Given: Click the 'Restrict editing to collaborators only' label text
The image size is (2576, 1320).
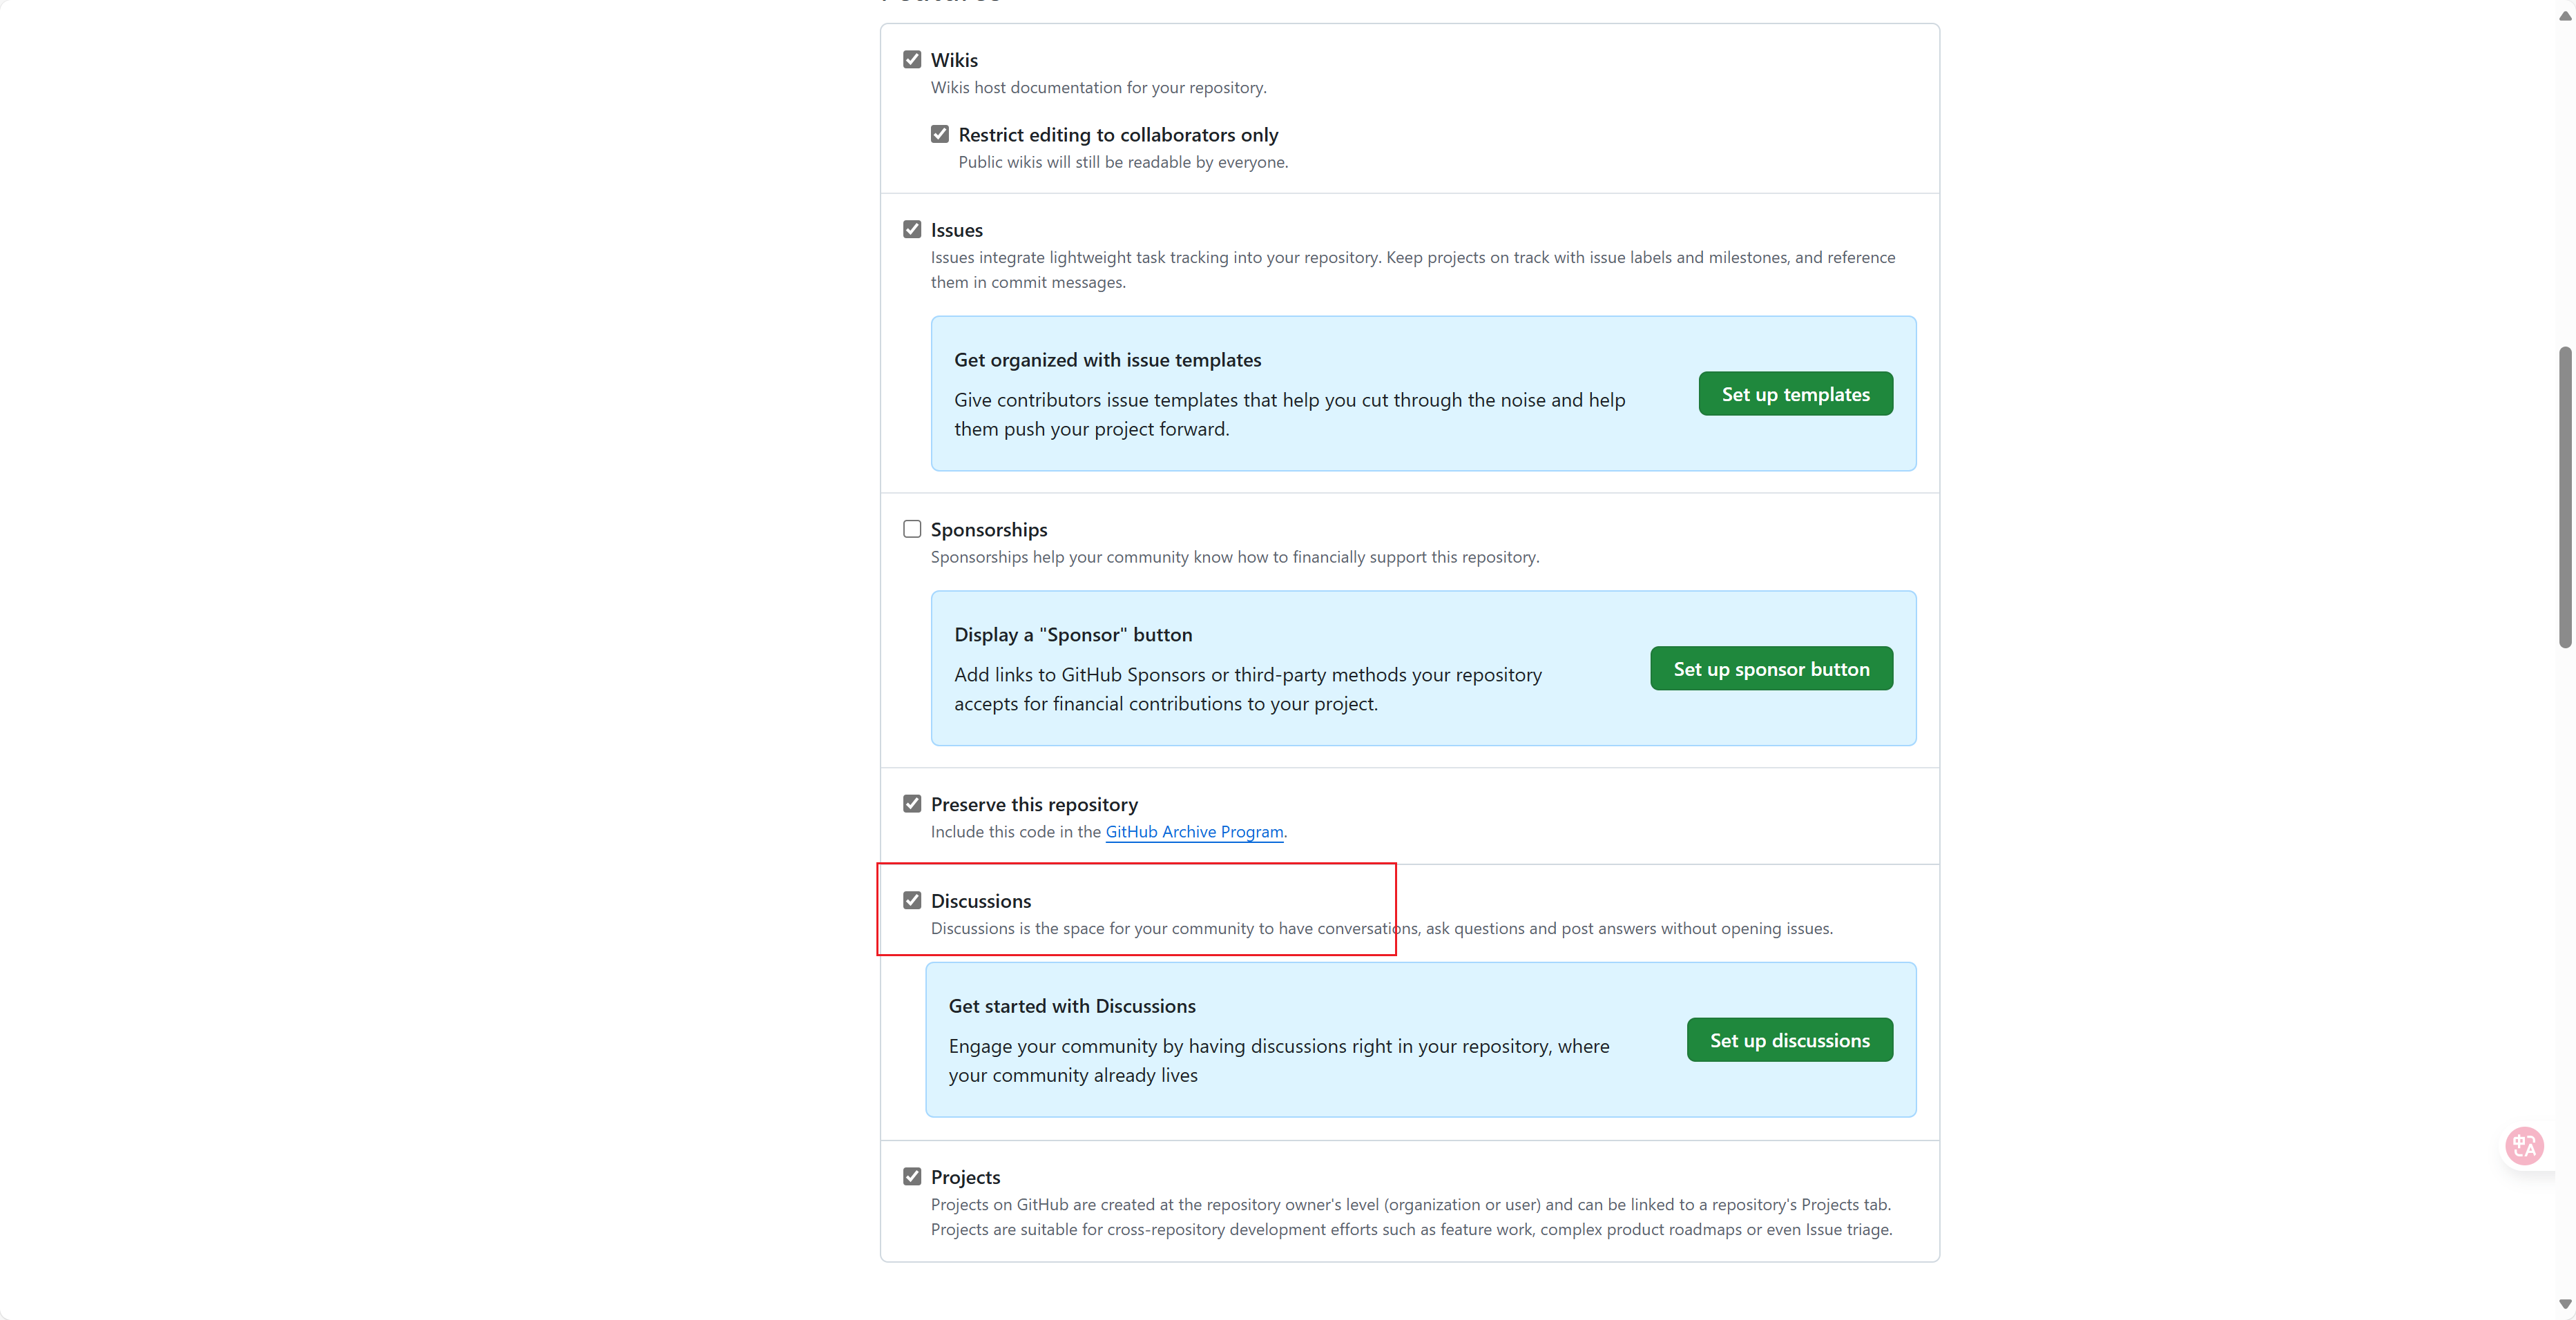Looking at the screenshot, I should pyautogui.click(x=1118, y=135).
